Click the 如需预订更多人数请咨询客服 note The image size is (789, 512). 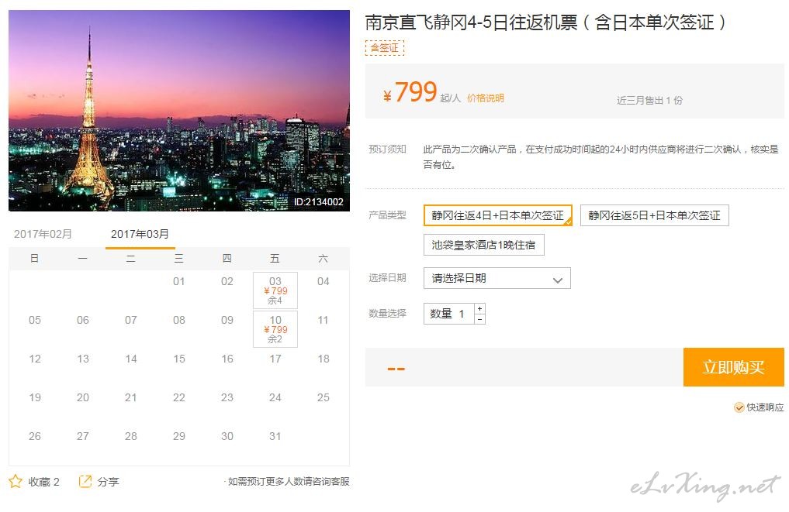[288, 481]
